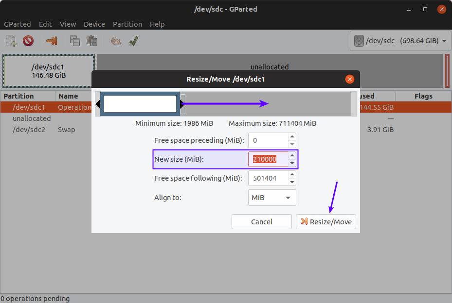Click the New size (MiB) input field
Image resolution: width=452 pixels, height=303 pixels.
coord(268,159)
